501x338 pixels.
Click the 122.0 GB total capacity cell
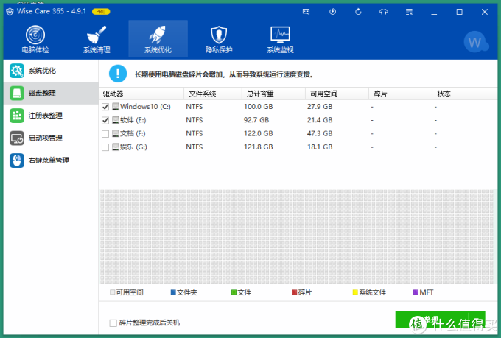(258, 133)
